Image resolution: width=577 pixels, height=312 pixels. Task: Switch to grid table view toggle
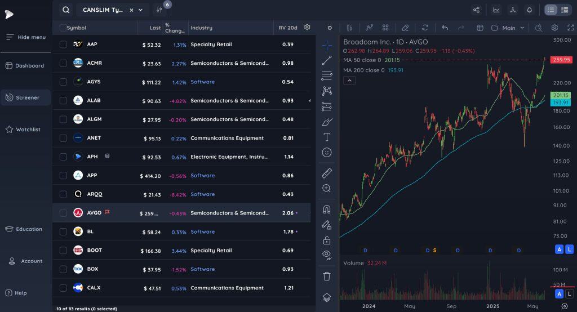coord(565,10)
